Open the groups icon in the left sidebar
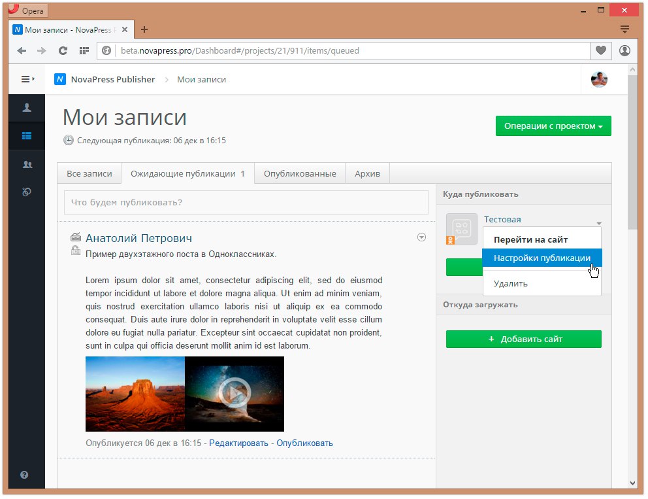648x499 pixels. point(27,164)
